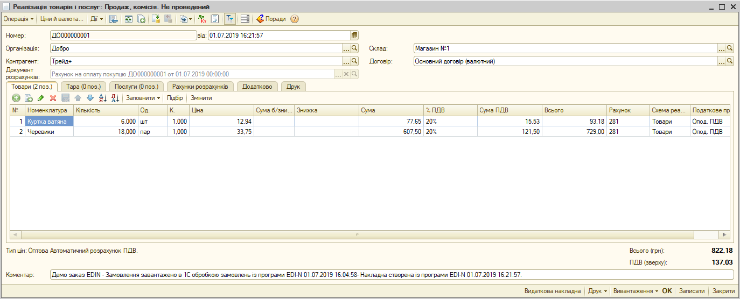The height and width of the screenshot is (299, 740).
Task: Click the red X delete row icon
Action: tap(53, 98)
